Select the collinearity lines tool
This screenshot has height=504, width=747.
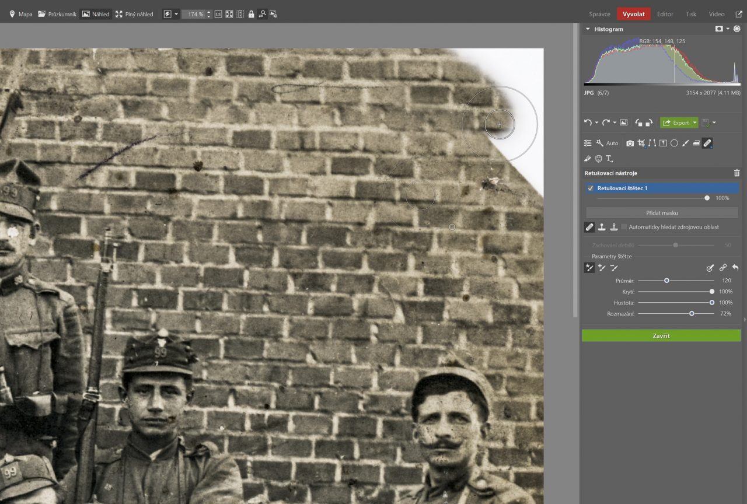[652, 143]
